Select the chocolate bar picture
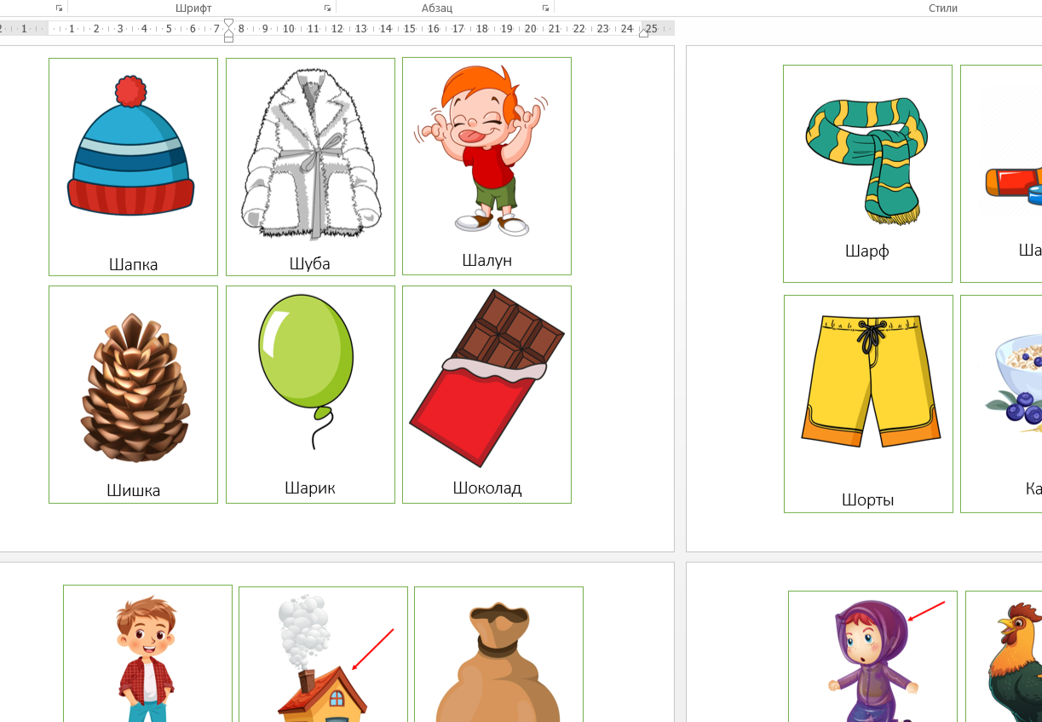The image size is (1042, 722). (x=486, y=378)
